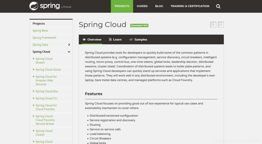This screenshot has height=144, width=262.
Task: Switch to the Overview tab
Action: pyautogui.click(x=92, y=39)
